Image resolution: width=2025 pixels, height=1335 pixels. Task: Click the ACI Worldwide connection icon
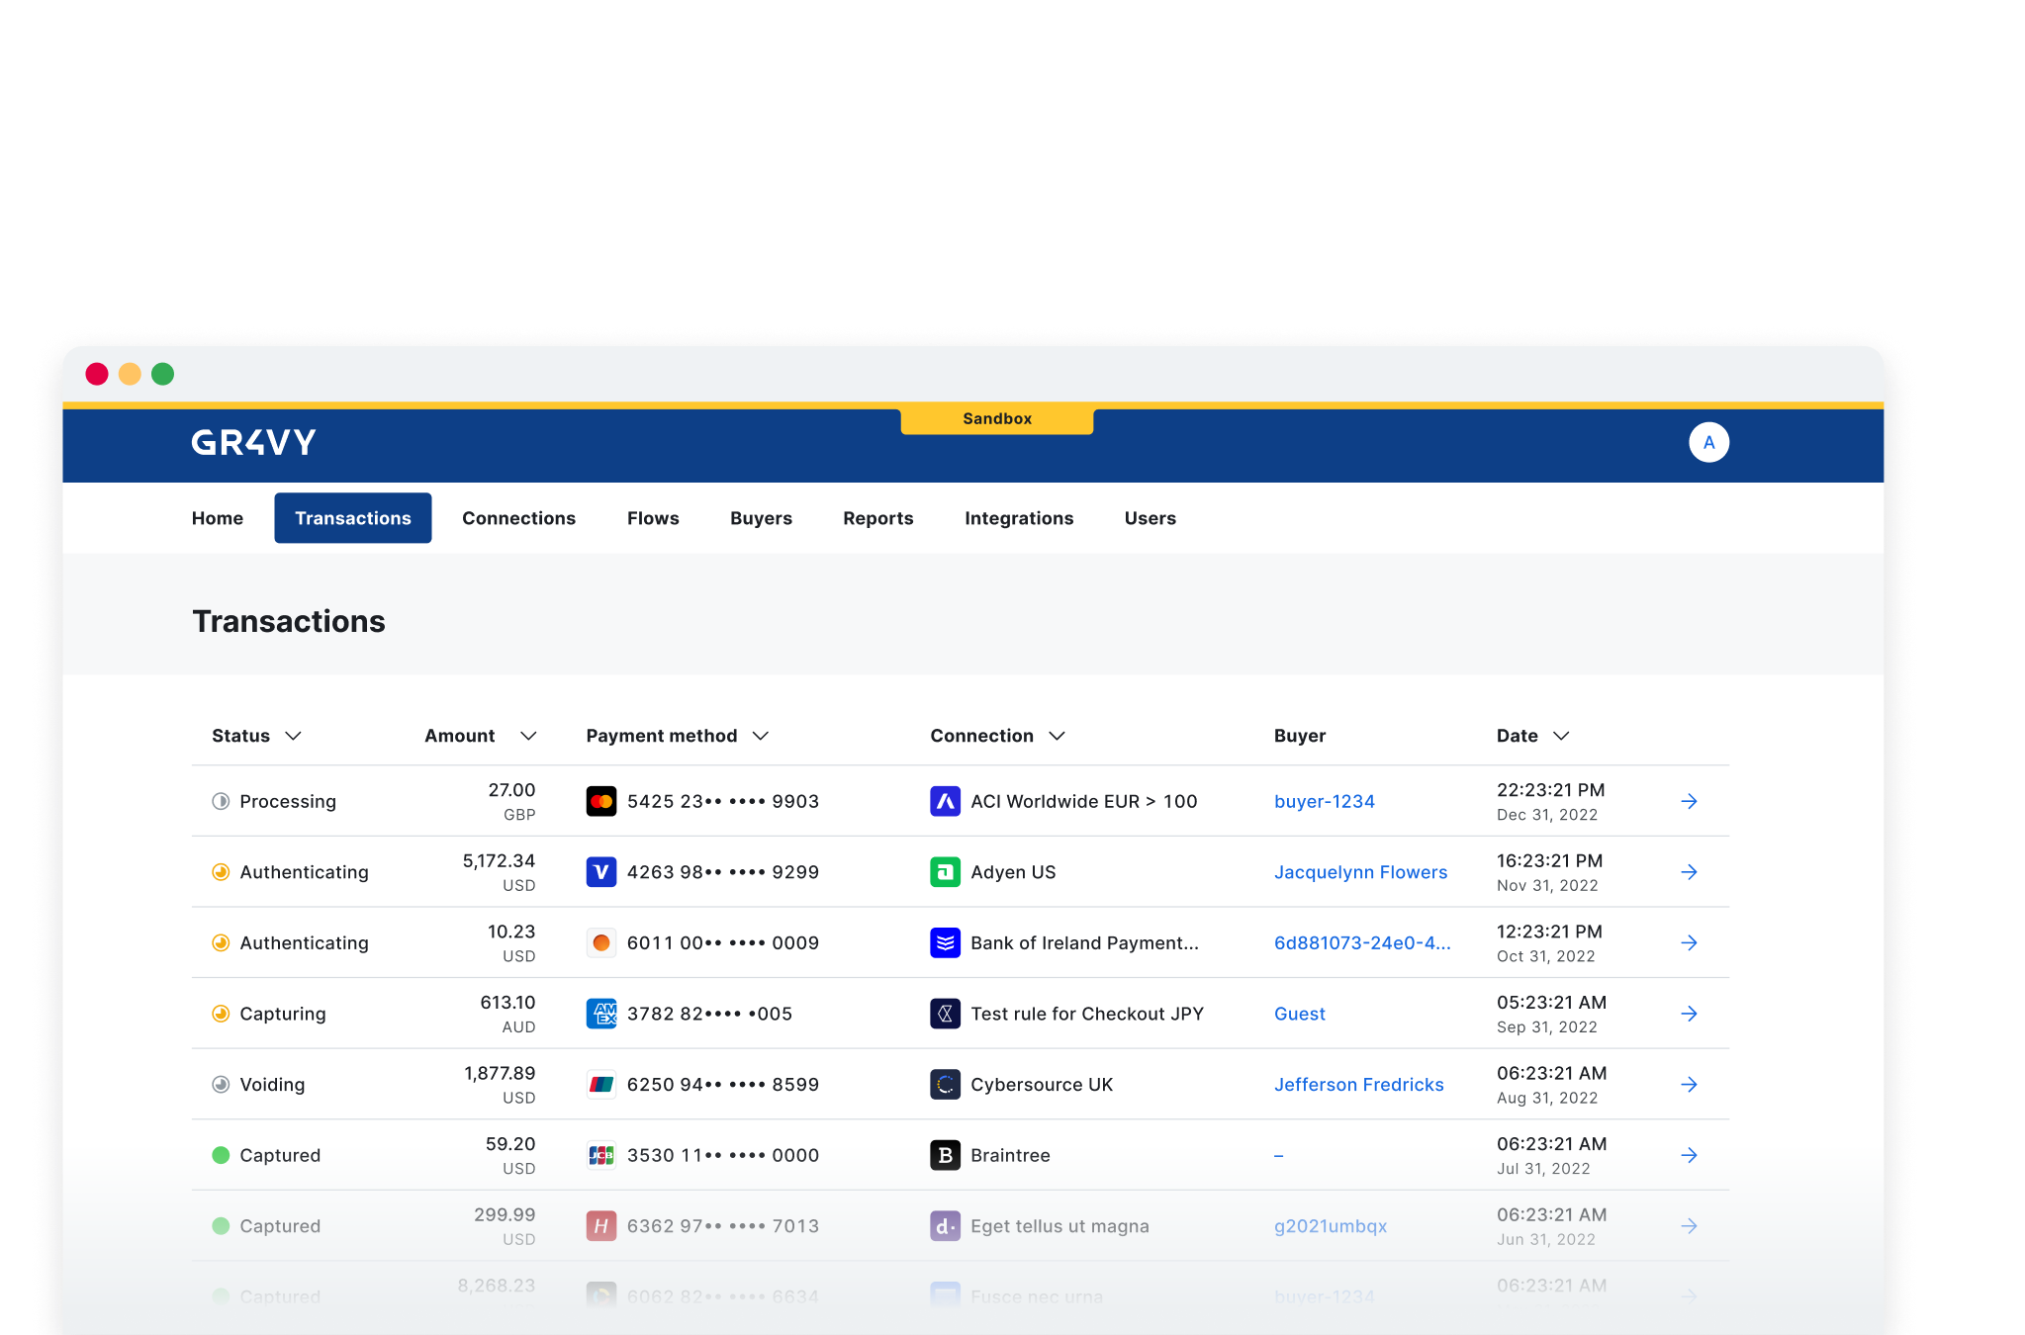click(945, 801)
